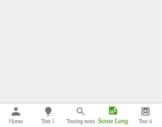Open the Testing texts navigation tab
The width and height of the screenshot is (162, 127).
click(81, 115)
